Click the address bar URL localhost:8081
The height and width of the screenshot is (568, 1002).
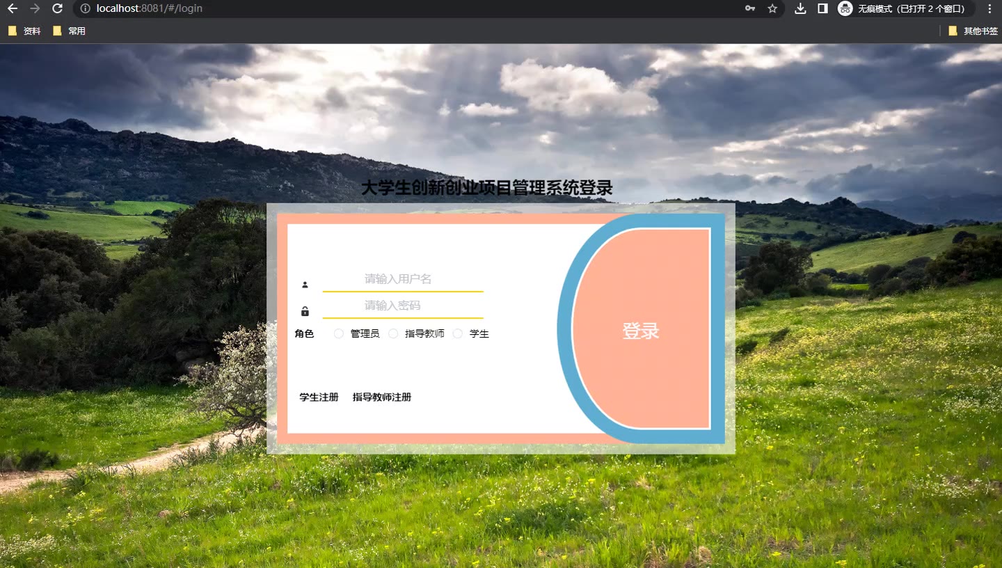click(x=150, y=8)
